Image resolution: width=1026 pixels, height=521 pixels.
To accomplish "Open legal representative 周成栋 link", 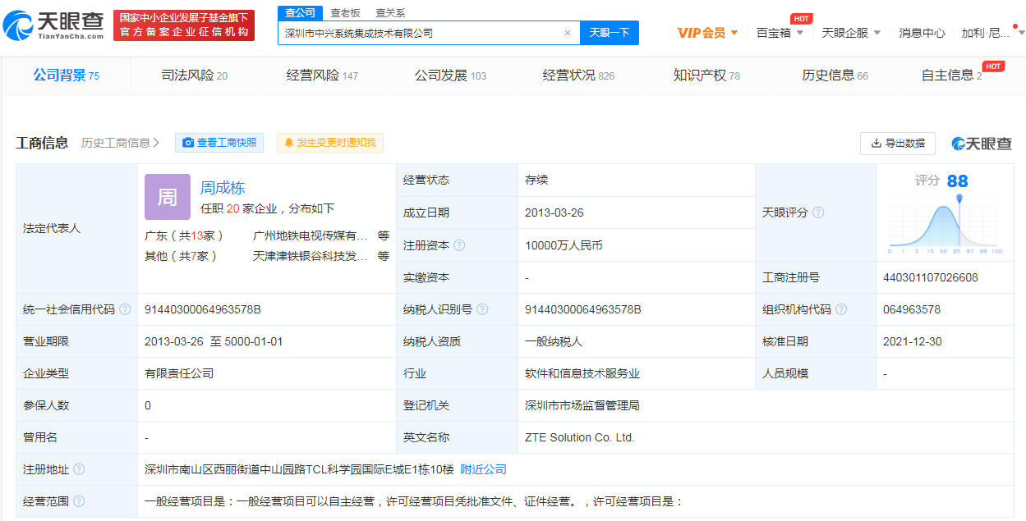I will click(223, 188).
